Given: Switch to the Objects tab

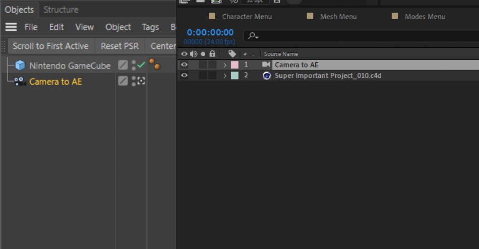Looking at the screenshot, I should pyautogui.click(x=19, y=10).
